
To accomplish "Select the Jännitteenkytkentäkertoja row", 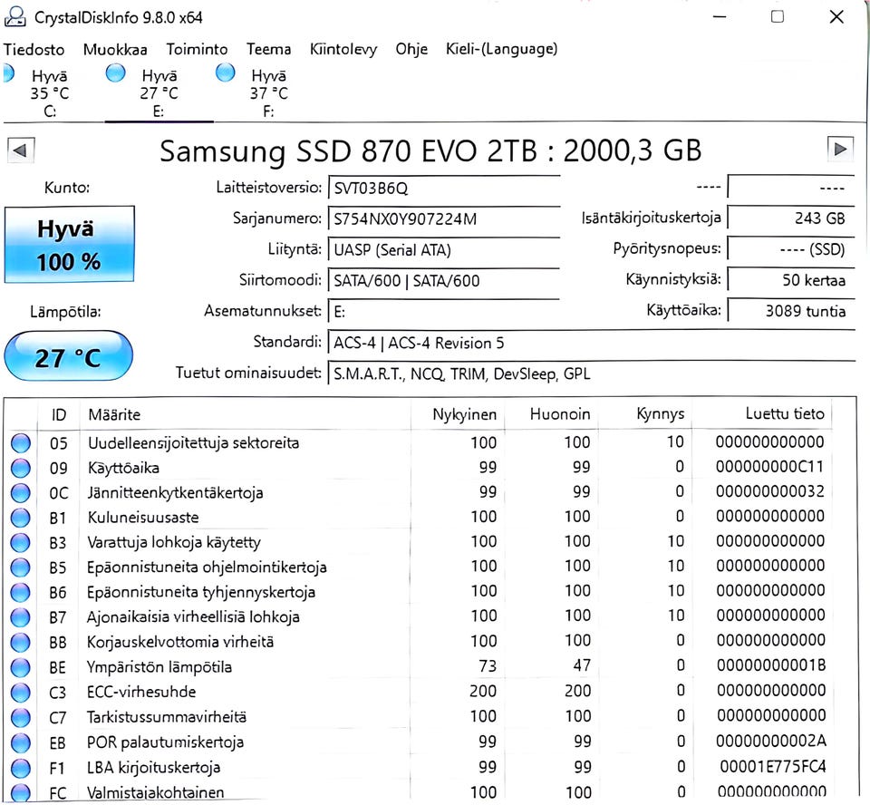I will pos(419,493).
